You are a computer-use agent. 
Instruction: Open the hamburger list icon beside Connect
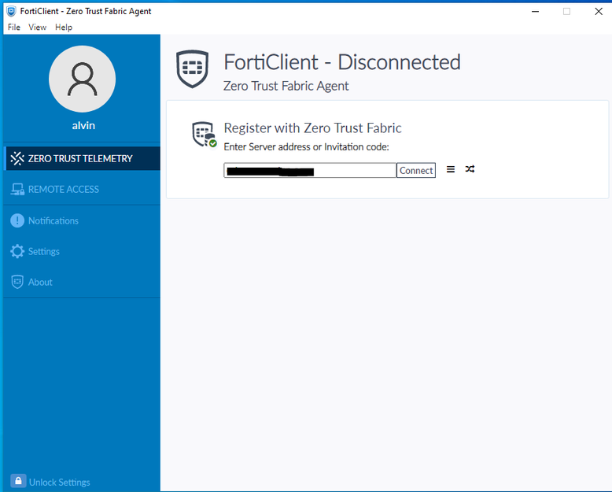(451, 169)
